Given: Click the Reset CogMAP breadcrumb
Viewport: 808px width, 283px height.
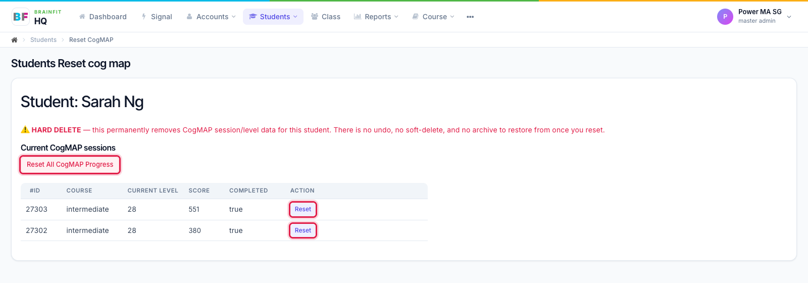Looking at the screenshot, I should coord(91,40).
